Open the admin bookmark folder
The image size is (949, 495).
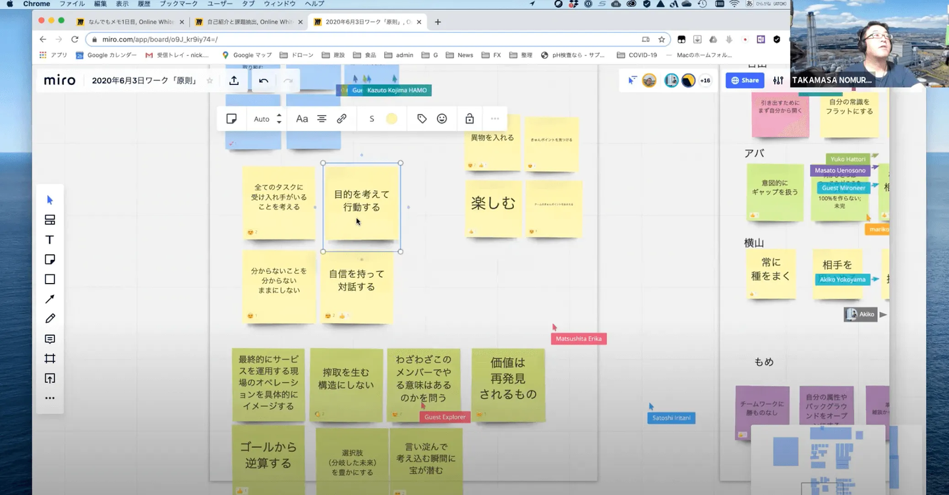pyautogui.click(x=398, y=55)
